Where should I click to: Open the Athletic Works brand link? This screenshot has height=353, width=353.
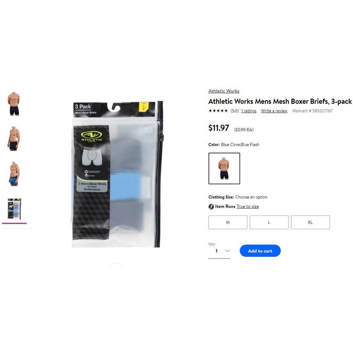pos(223,91)
